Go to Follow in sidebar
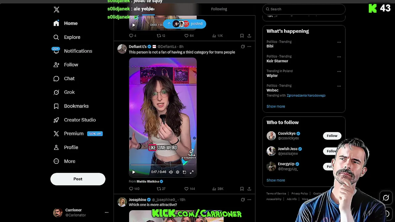395x222 pixels. [x=65, y=65]
